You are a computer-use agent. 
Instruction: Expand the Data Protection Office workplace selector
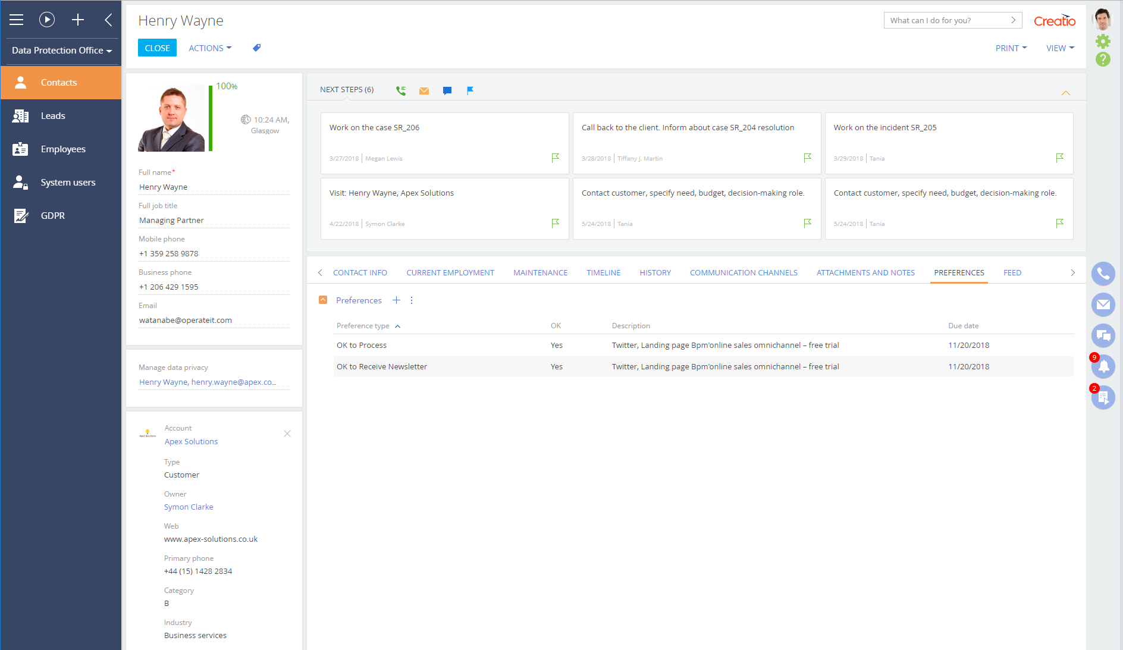(x=61, y=51)
